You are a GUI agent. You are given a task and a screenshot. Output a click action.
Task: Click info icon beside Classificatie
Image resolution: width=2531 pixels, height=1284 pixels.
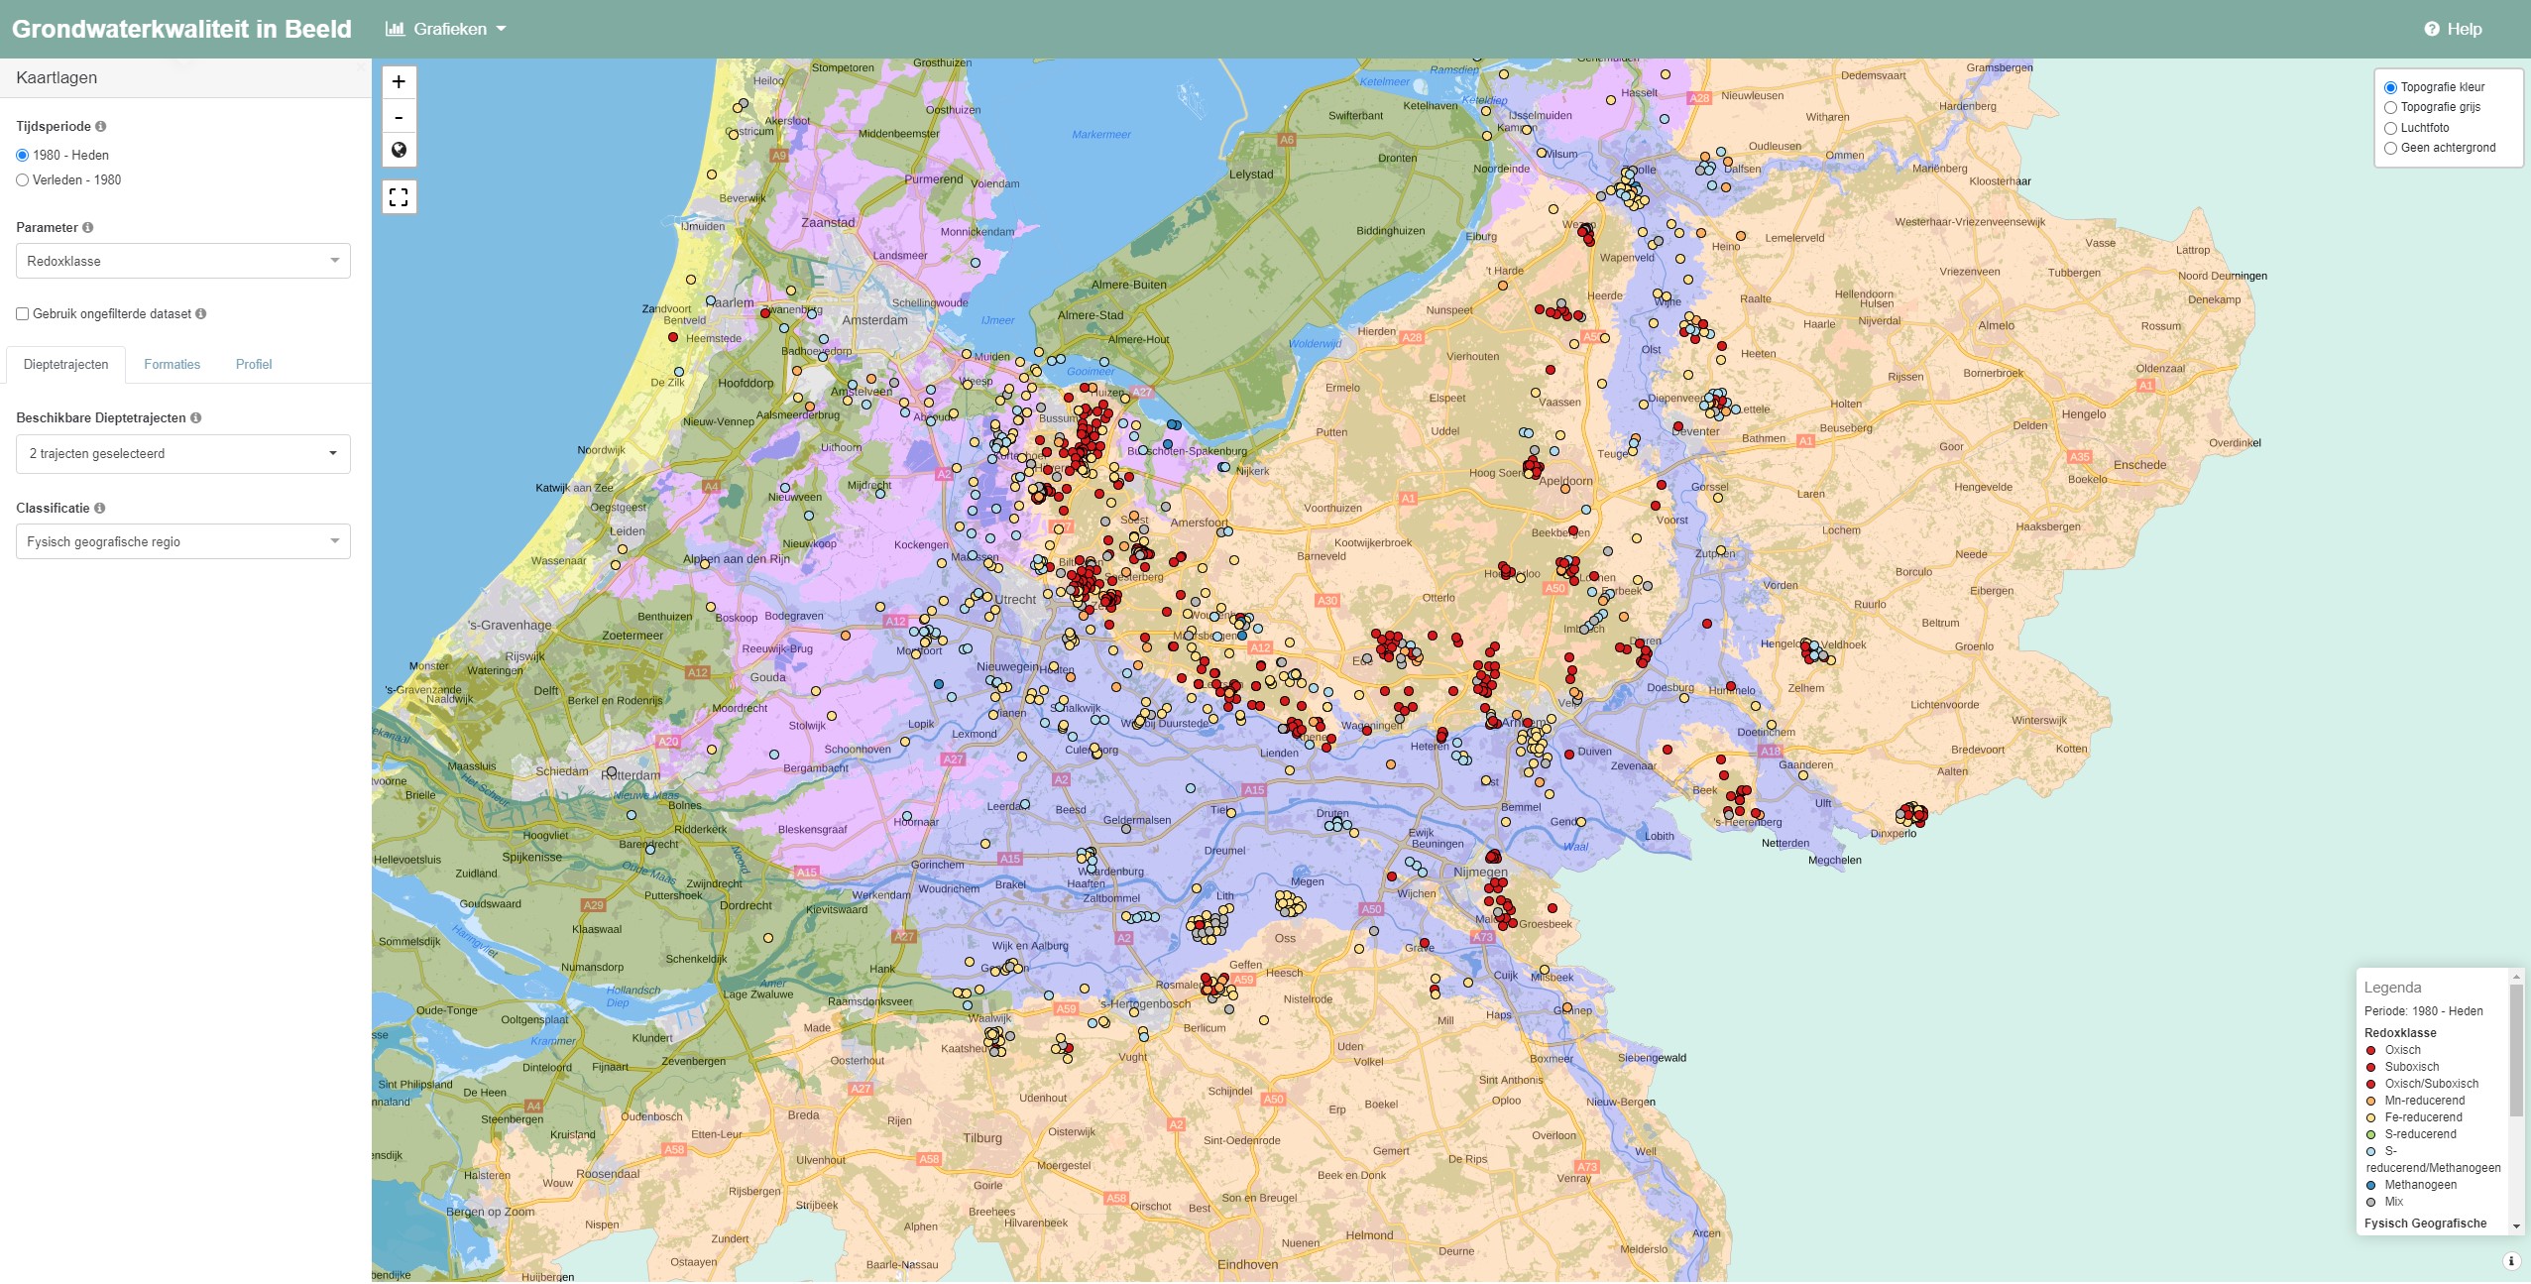(100, 509)
